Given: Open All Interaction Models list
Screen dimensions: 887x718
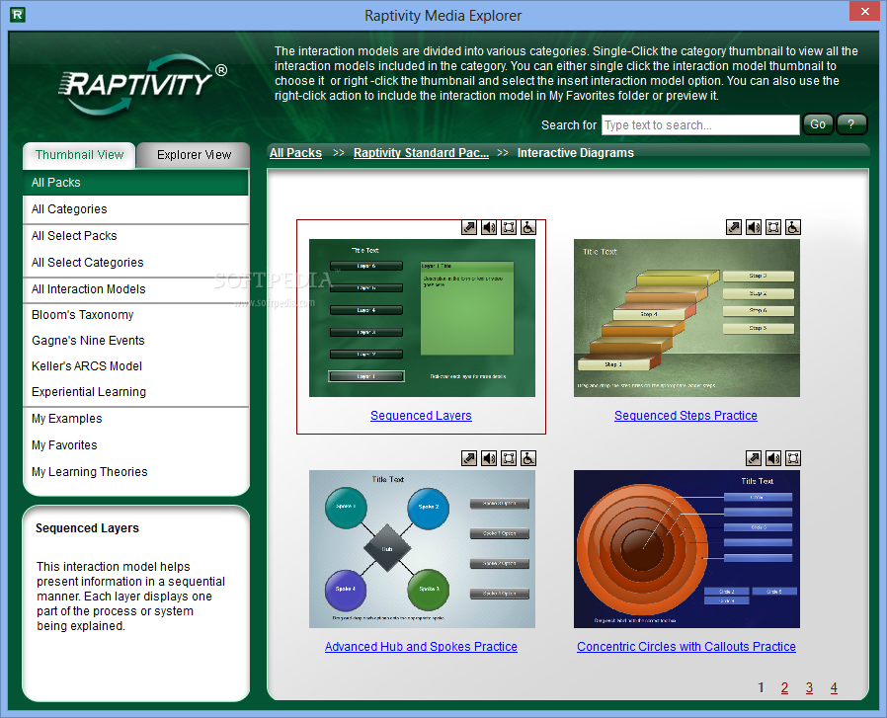Looking at the screenshot, I should tap(135, 289).
